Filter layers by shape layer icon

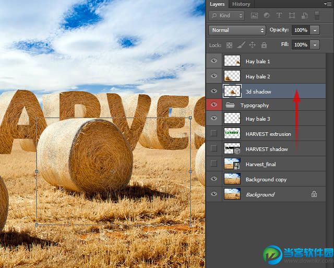coord(292,15)
